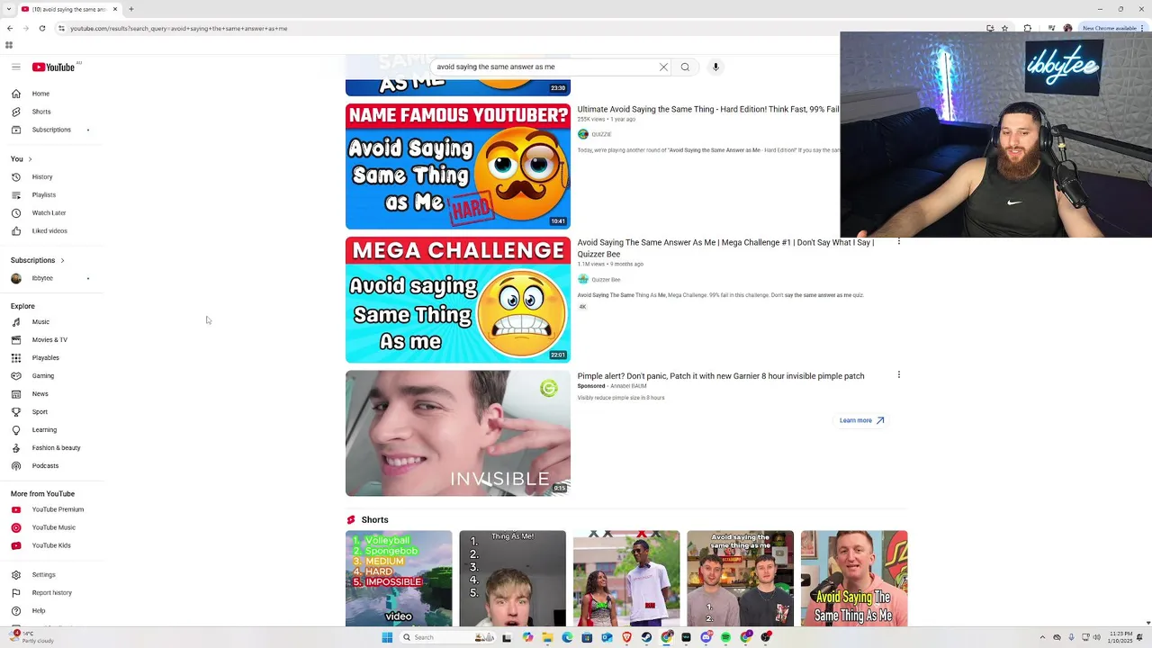Open the Garnier ad video thumbnail
The image size is (1152, 648).
click(457, 433)
